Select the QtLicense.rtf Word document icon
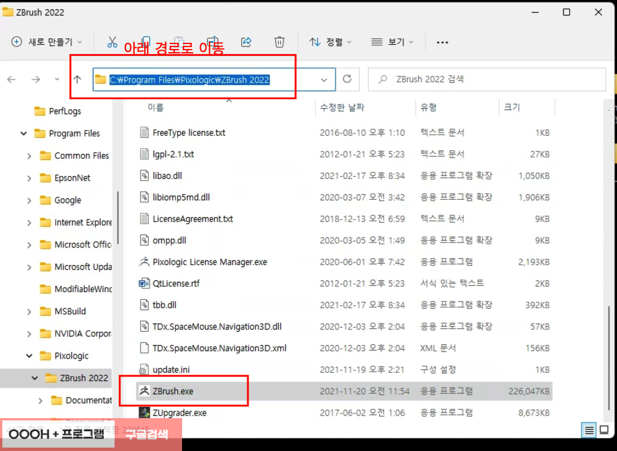The height and width of the screenshot is (451, 617). coord(144,283)
